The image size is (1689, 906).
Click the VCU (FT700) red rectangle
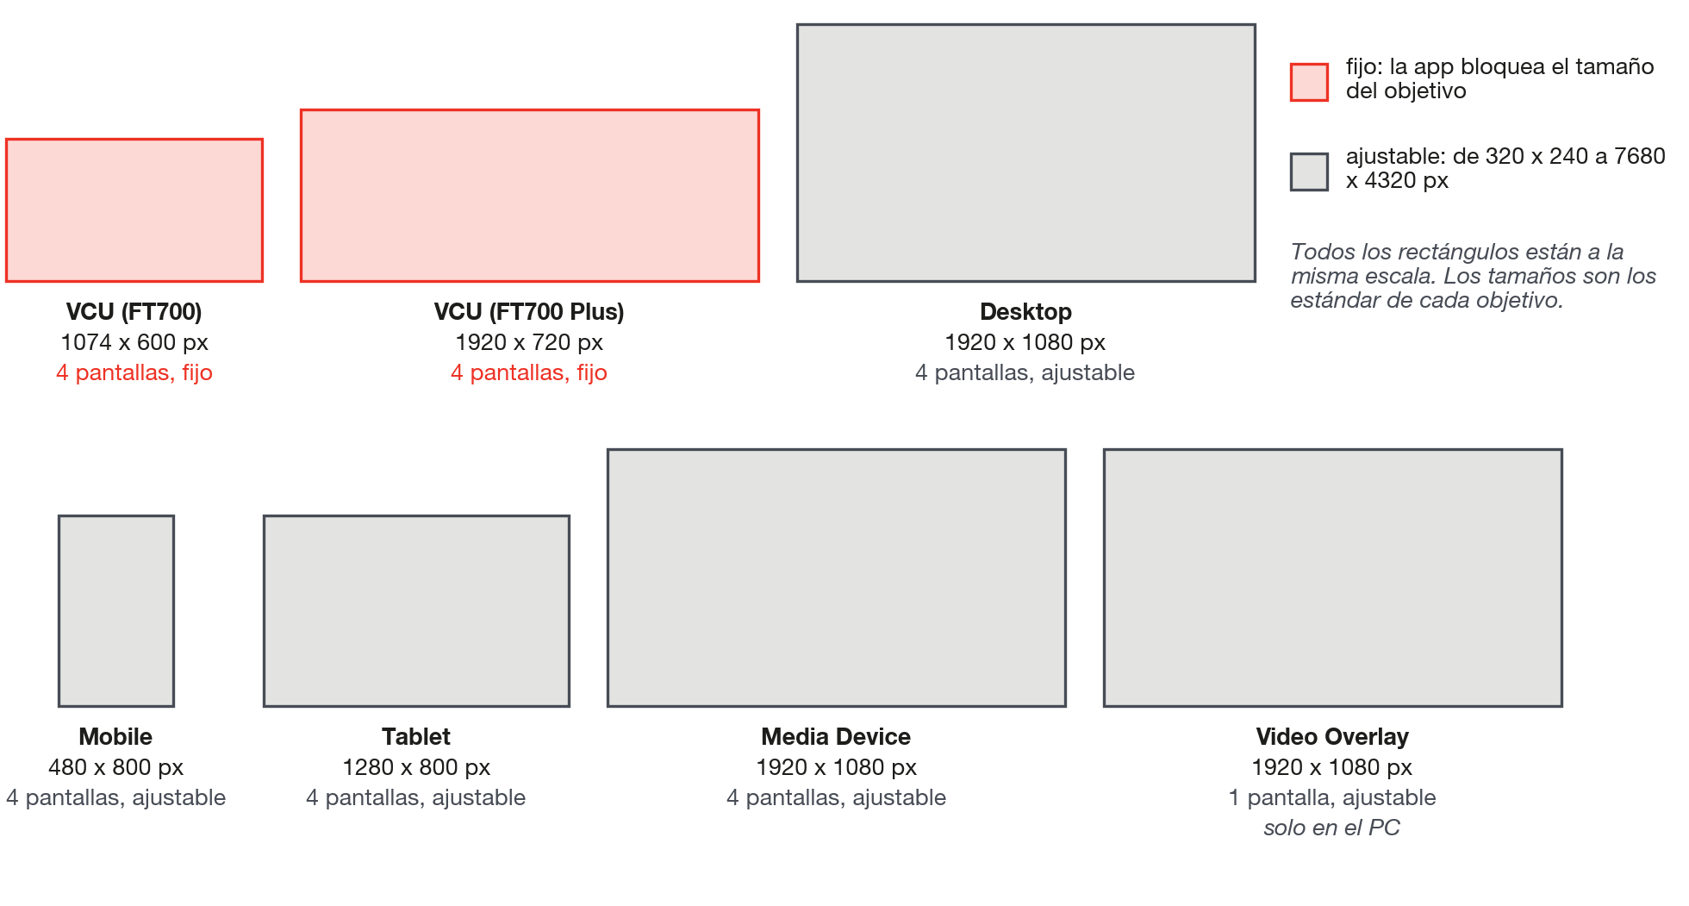pos(134,210)
